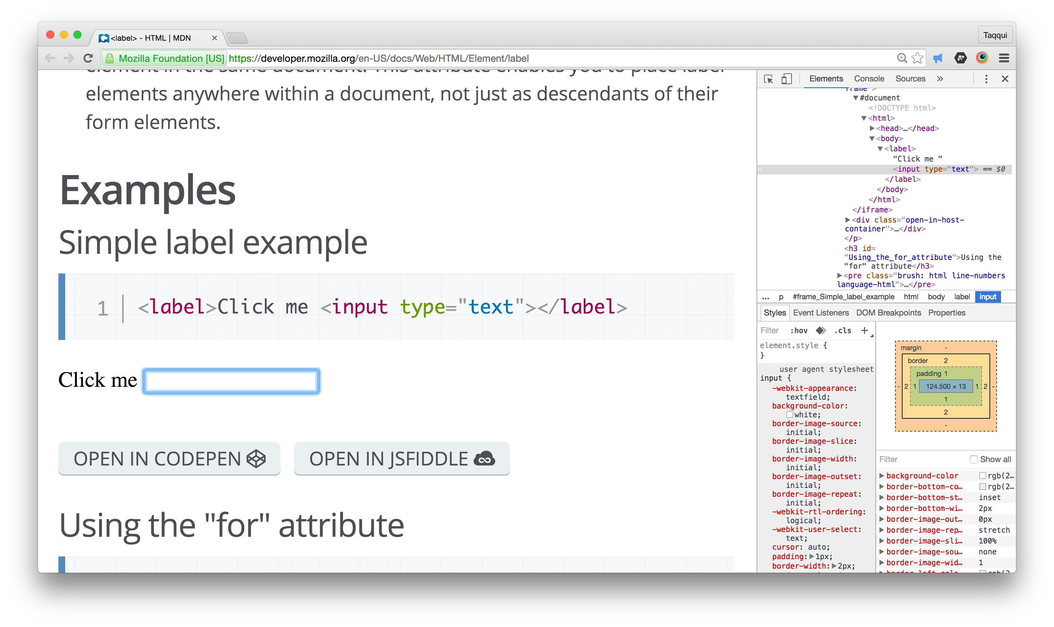
Task: Expand background-color computed property
Action: click(x=882, y=476)
